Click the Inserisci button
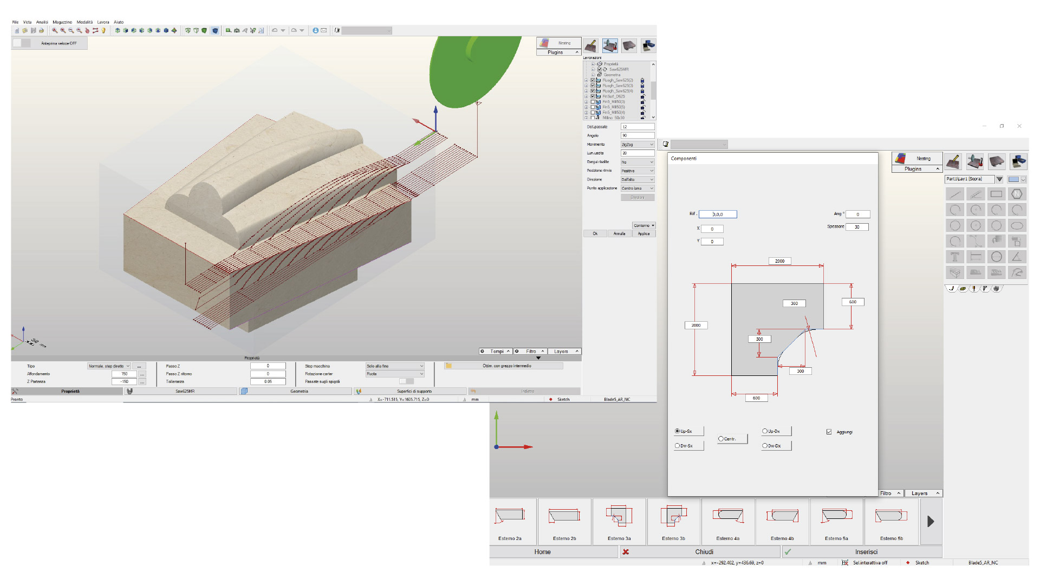 pos(862,552)
